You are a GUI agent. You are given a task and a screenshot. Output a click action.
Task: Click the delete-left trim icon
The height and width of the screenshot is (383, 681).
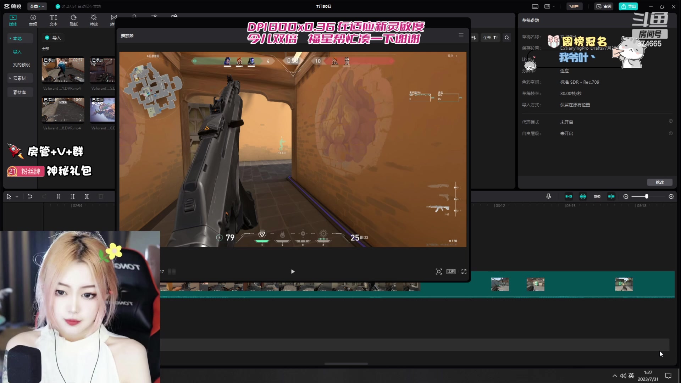[x=73, y=196]
